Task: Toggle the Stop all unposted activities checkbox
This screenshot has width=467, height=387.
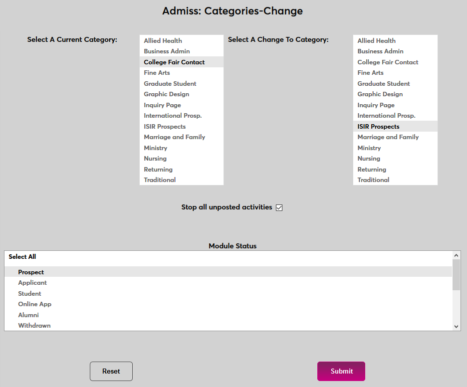Action: pyautogui.click(x=279, y=207)
